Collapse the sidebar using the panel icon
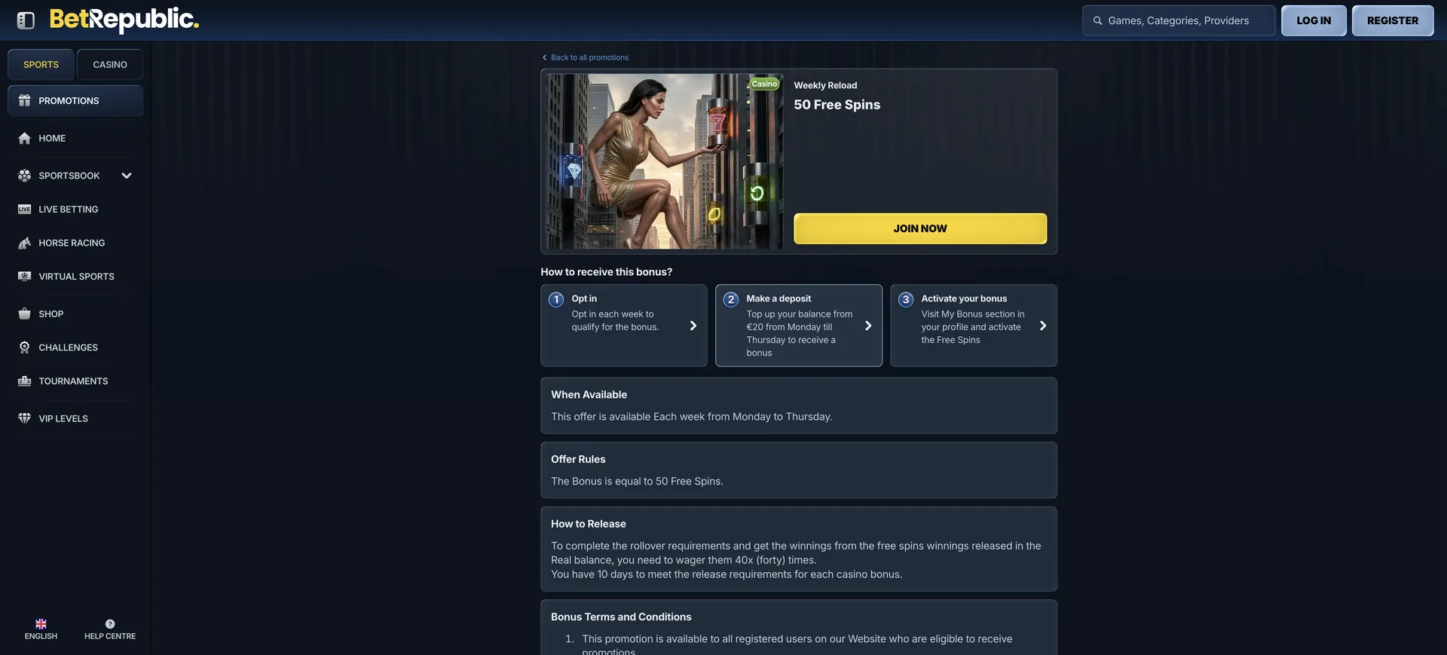The width and height of the screenshot is (1447, 655). [26, 20]
